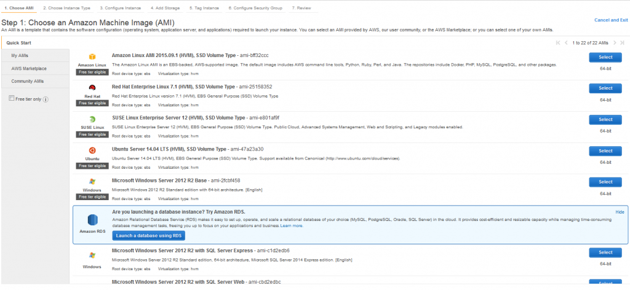Click the Step 1 Choose an AMI heading
630x291 pixels.
click(x=88, y=23)
